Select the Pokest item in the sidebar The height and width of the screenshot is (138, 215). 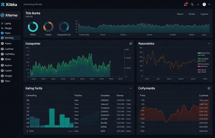(x=8, y=43)
